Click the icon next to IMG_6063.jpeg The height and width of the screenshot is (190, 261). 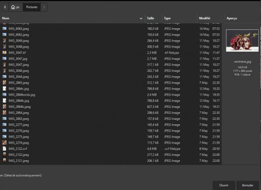point(4,29)
